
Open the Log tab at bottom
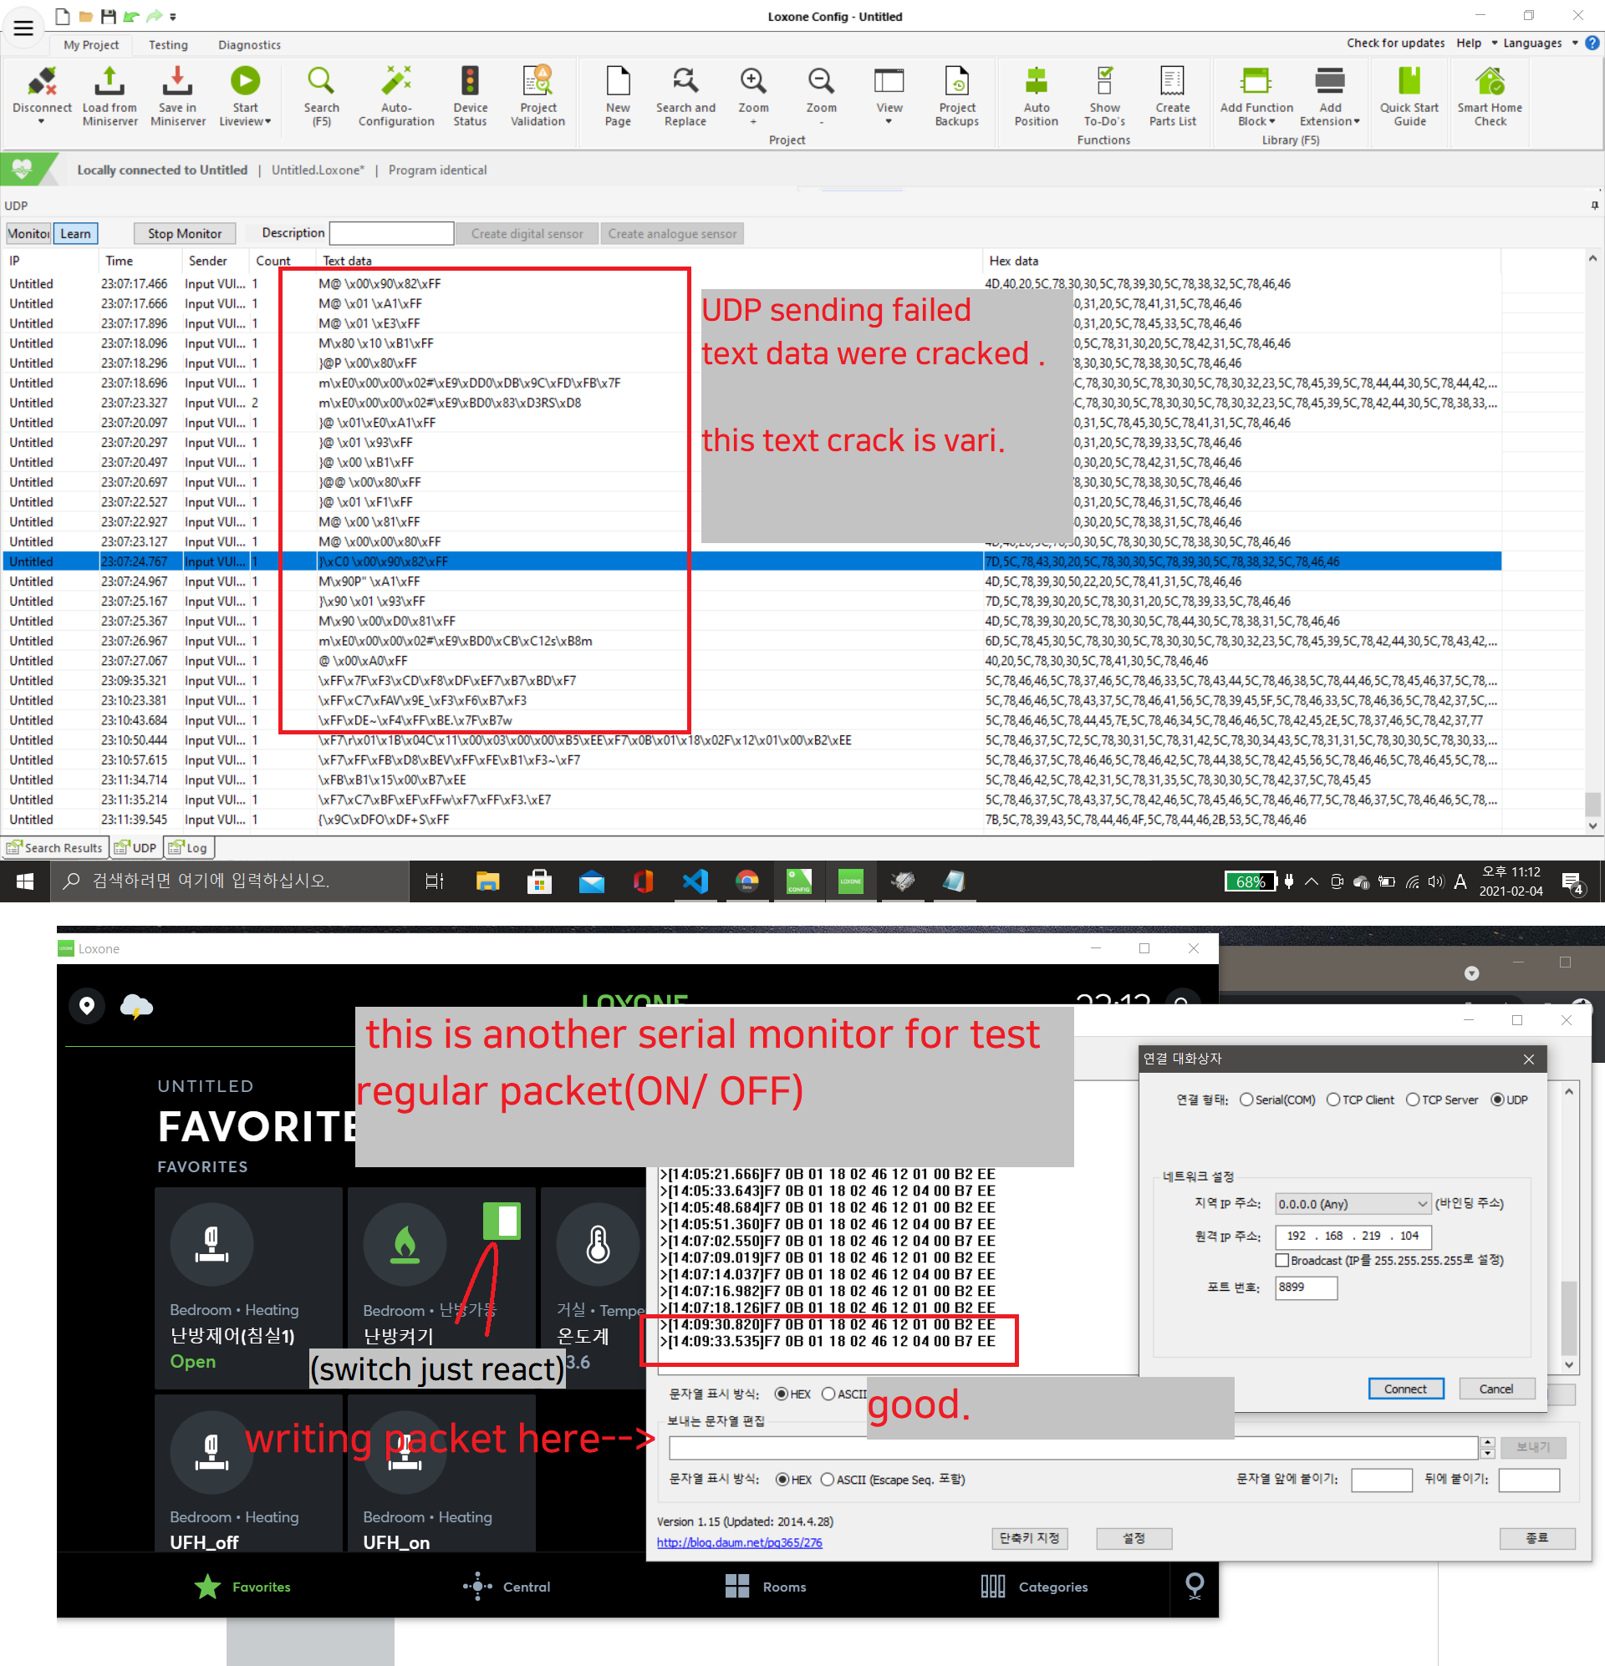(189, 847)
